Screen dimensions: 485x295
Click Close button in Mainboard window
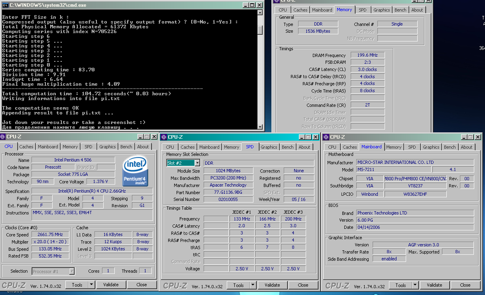465,285
